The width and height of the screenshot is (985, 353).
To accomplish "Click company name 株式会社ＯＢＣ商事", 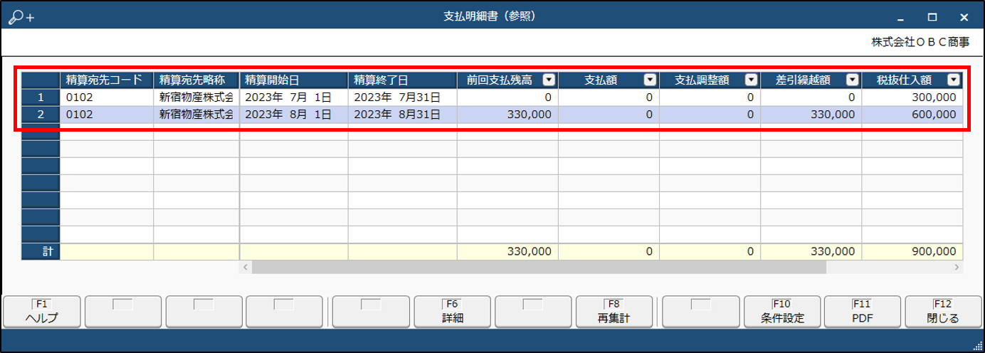I will [x=920, y=42].
